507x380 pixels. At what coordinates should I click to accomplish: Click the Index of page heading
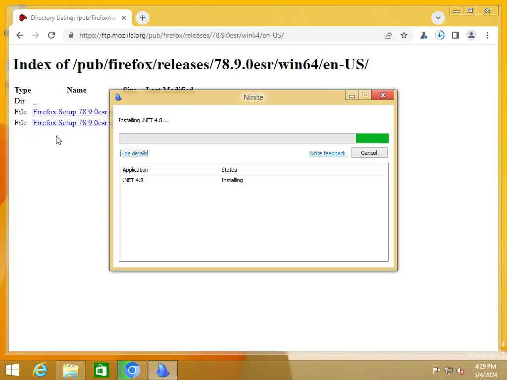click(x=191, y=64)
